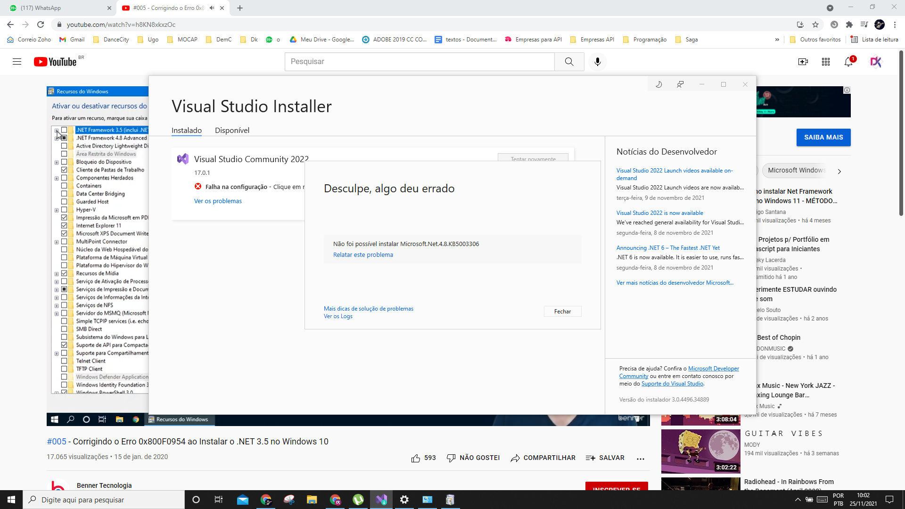905x509 pixels.
Task: Switch to Instalado tab
Action: (x=187, y=131)
